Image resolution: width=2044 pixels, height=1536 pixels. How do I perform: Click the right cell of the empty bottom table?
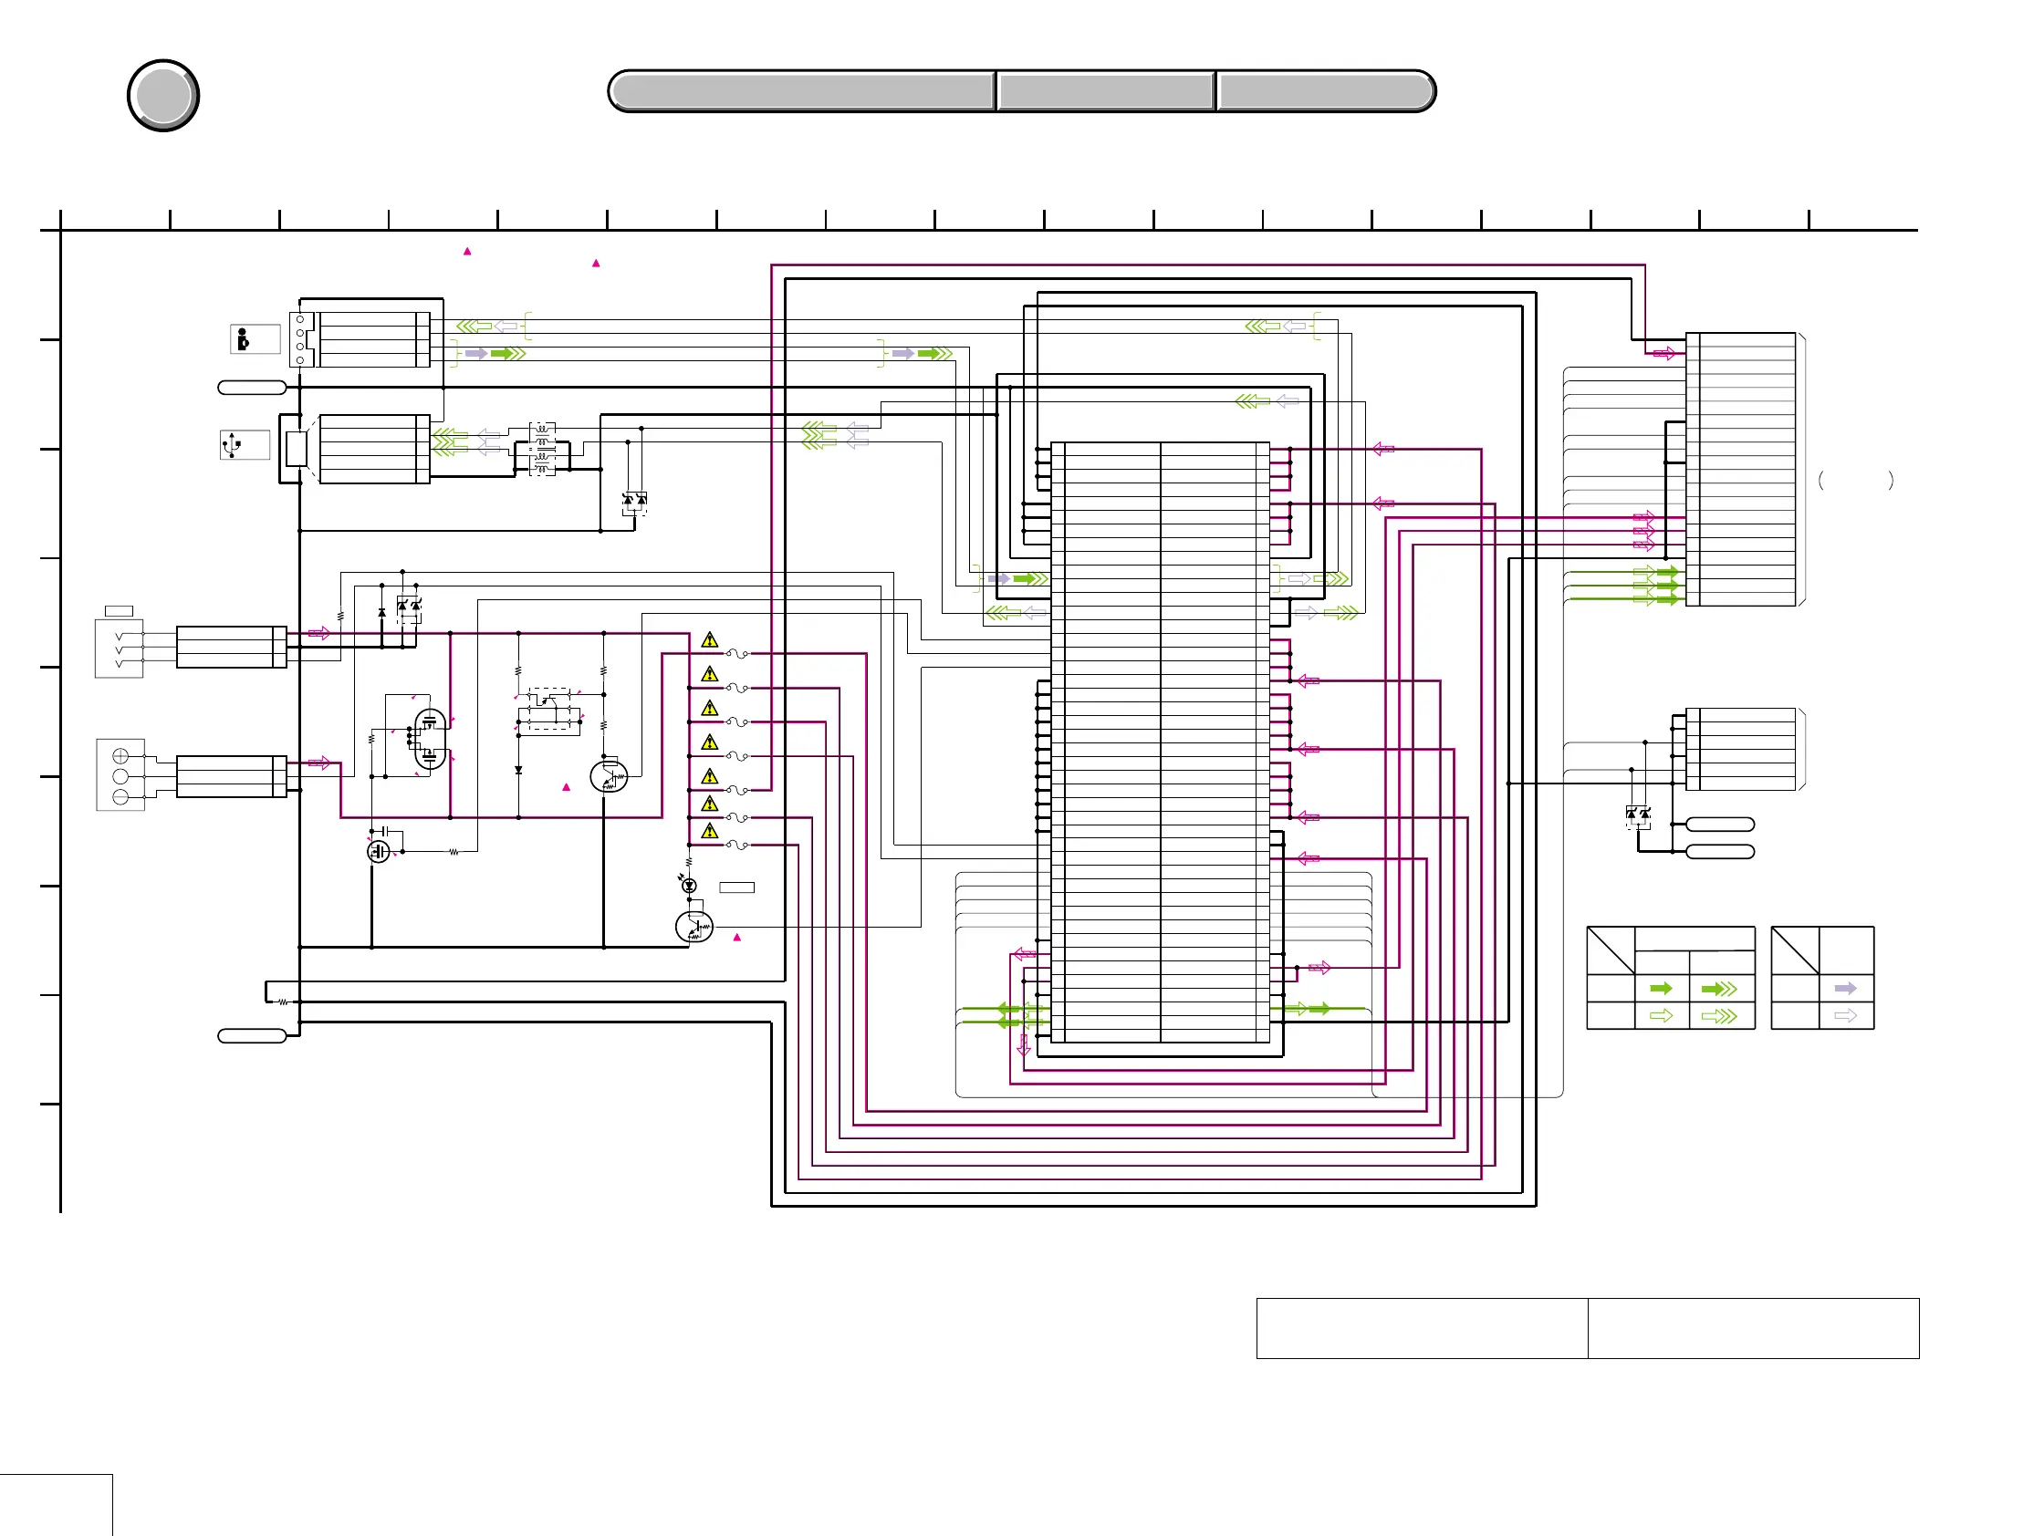1754,1328
